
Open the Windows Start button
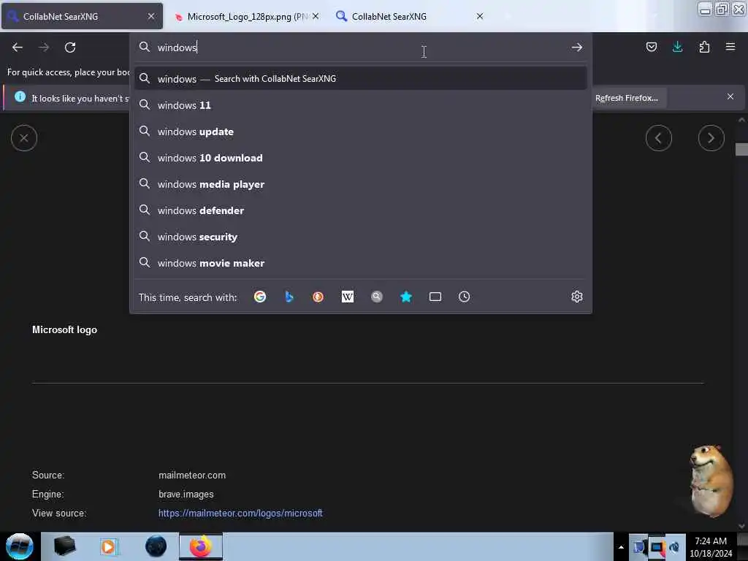click(x=20, y=546)
